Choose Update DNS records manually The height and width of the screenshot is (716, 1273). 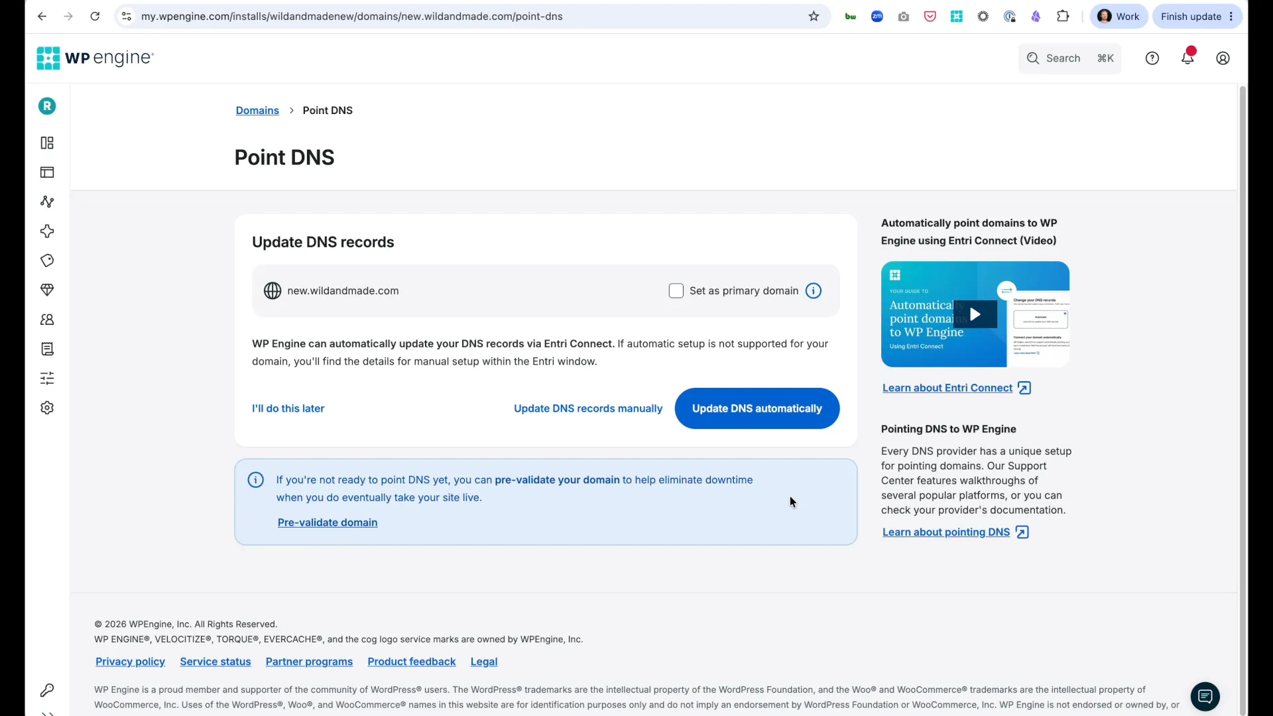(588, 408)
